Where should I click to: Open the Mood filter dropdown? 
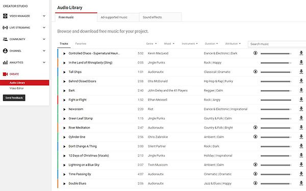coord(169,44)
